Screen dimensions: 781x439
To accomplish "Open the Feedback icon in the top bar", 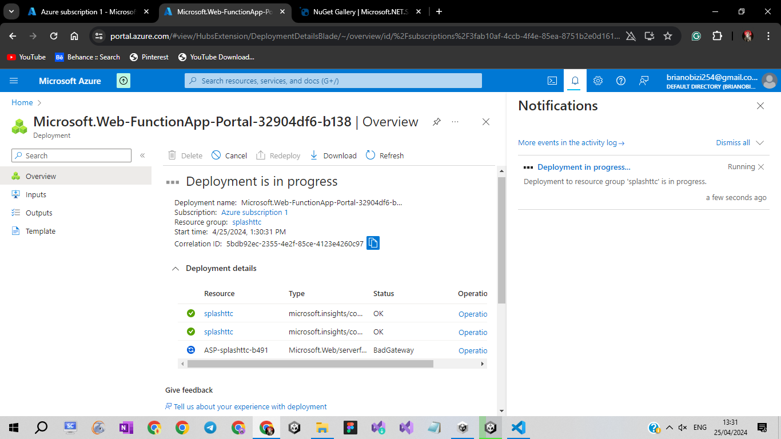I will [x=644, y=81].
